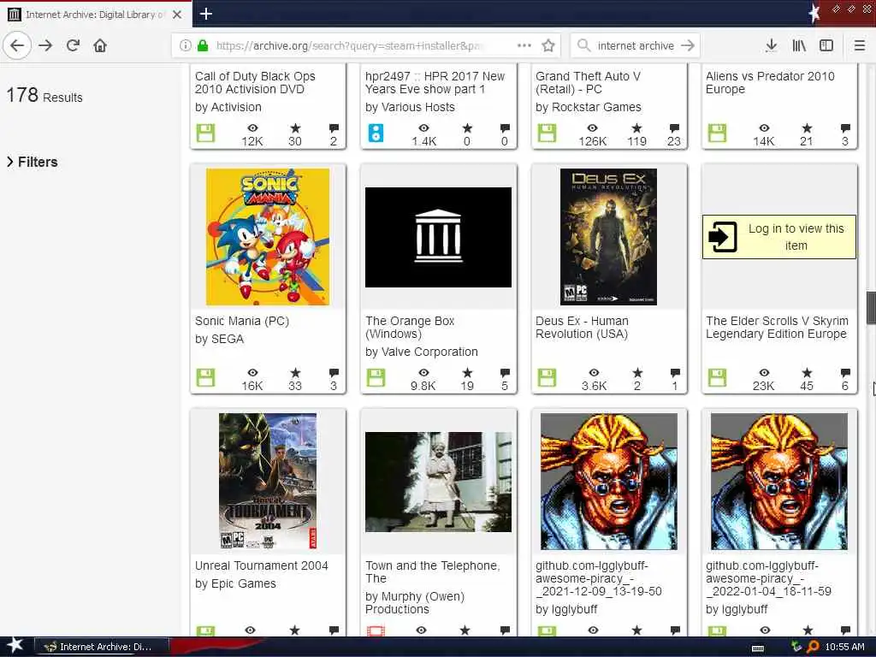Screen dimensions: 876x657
Task: Open page actions three-dot menu
Action: click(524, 45)
